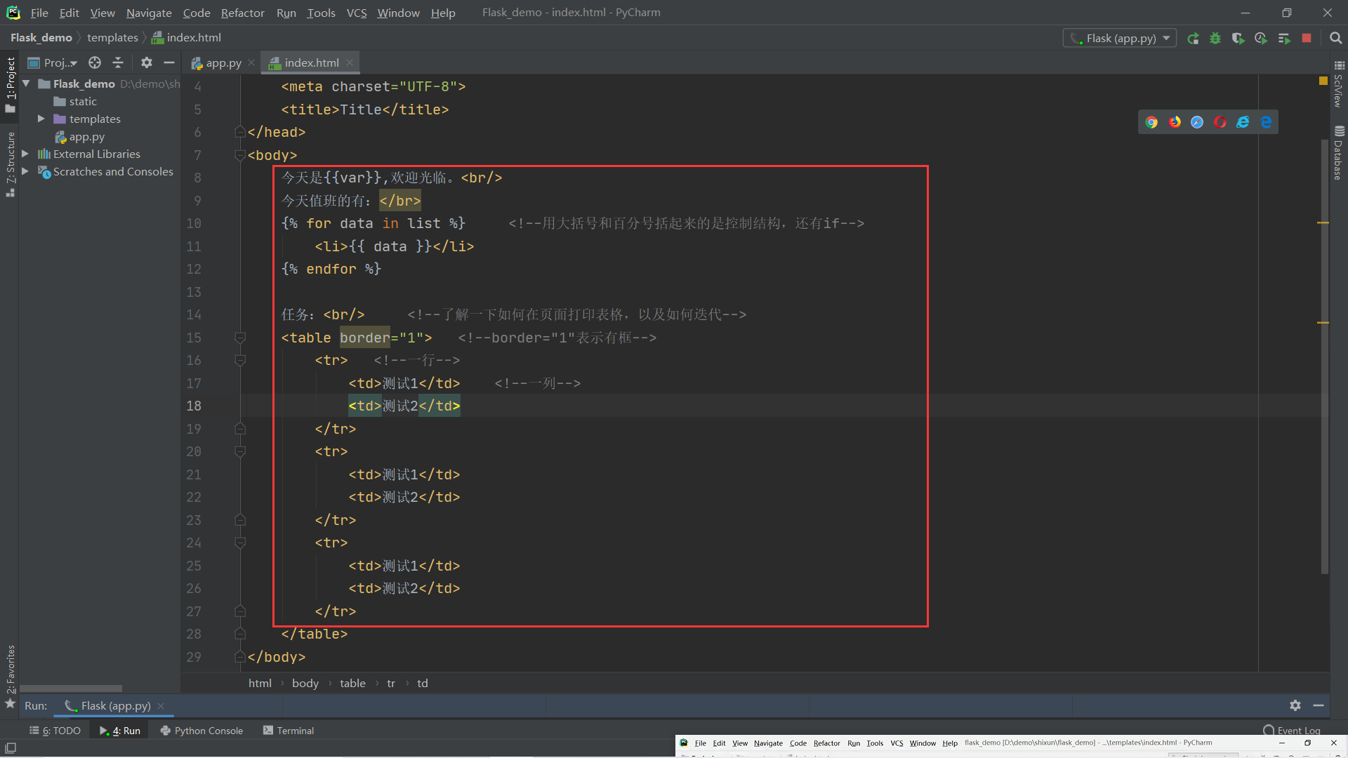1348x758 pixels.
Task: Open Flask (app.py) run configuration dropdown
Action: 1120,39
